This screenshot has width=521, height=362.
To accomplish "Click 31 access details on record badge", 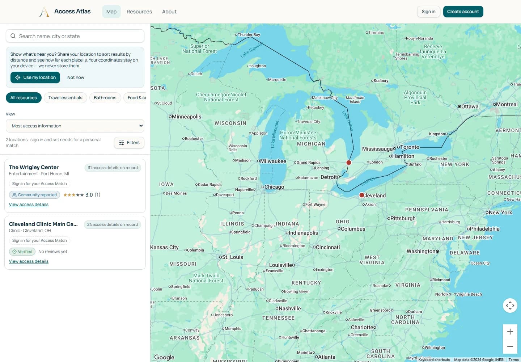I will click(x=113, y=168).
